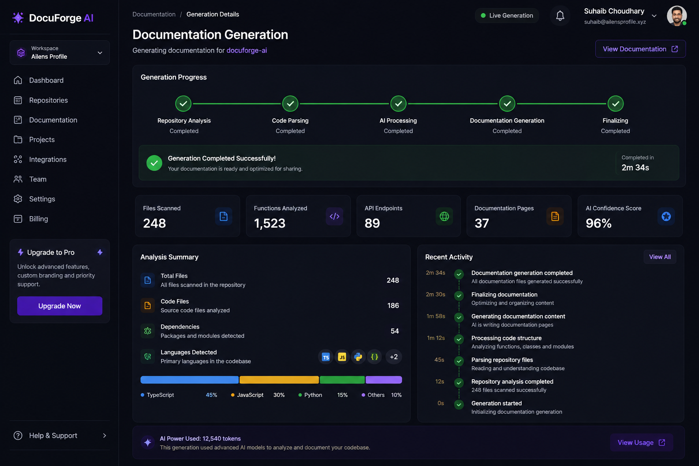Click the Repository analysis completed activity
The height and width of the screenshot is (466, 699).
512,385
